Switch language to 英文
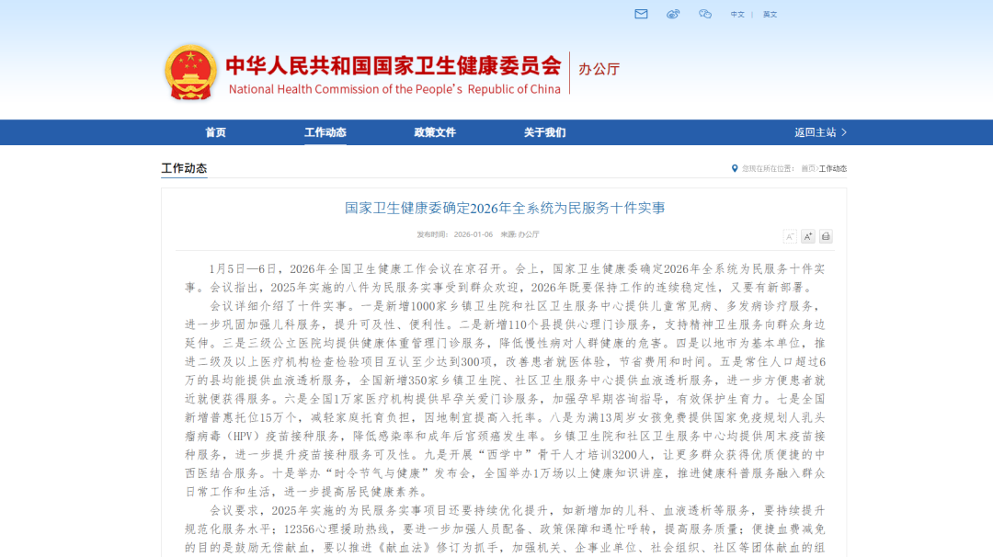This screenshot has height=557, width=993. click(x=769, y=14)
